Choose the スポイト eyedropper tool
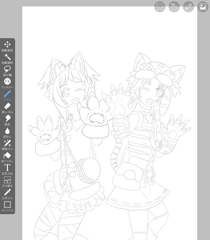The width and height of the screenshot is (210, 240). [7, 194]
